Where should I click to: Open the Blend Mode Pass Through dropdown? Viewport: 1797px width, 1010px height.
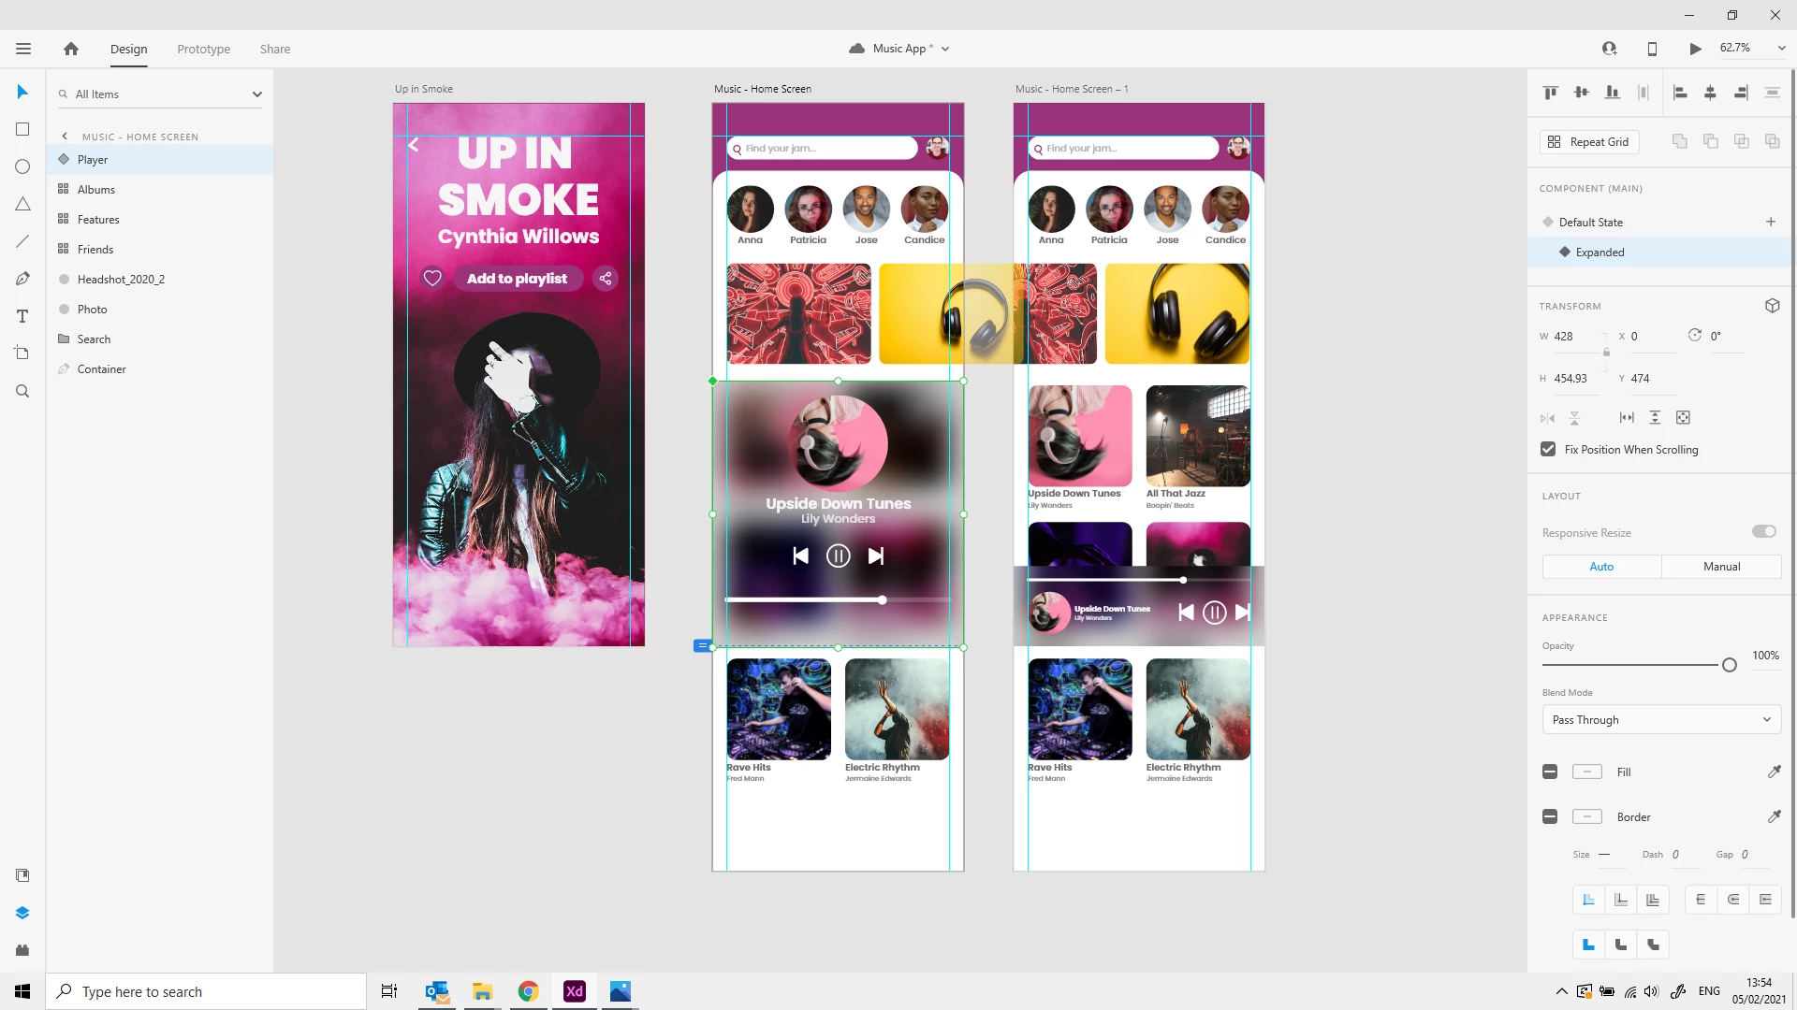[x=1661, y=719]
